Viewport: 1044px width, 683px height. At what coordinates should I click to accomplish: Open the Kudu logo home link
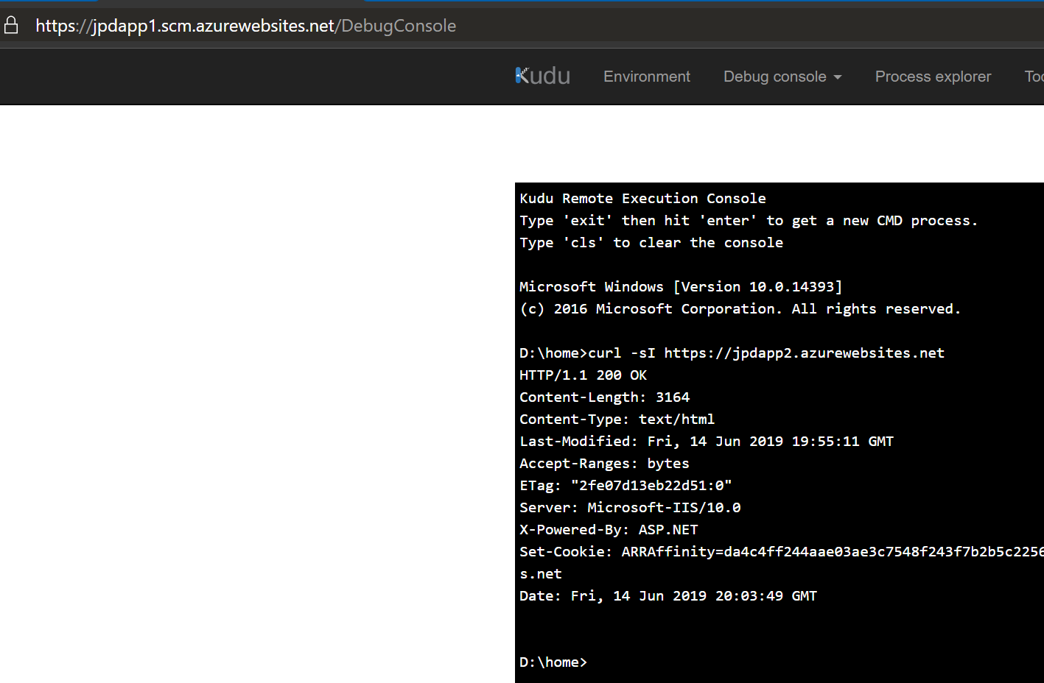(x=542, y=76)
